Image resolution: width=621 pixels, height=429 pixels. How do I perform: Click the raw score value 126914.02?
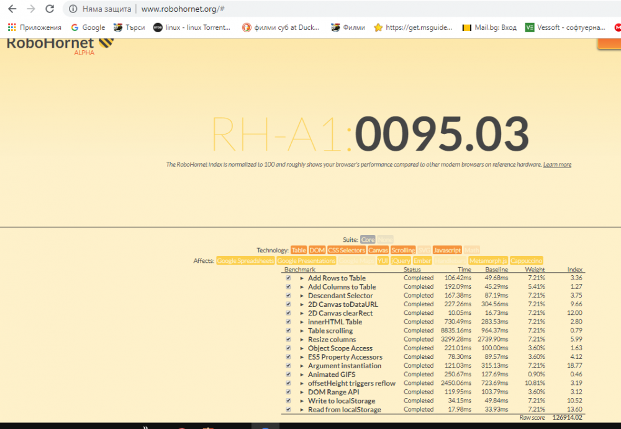(567, 418)
